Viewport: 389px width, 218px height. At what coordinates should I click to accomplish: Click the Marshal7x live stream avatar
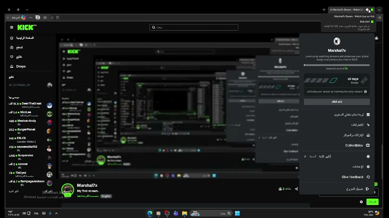pos(67,190)
